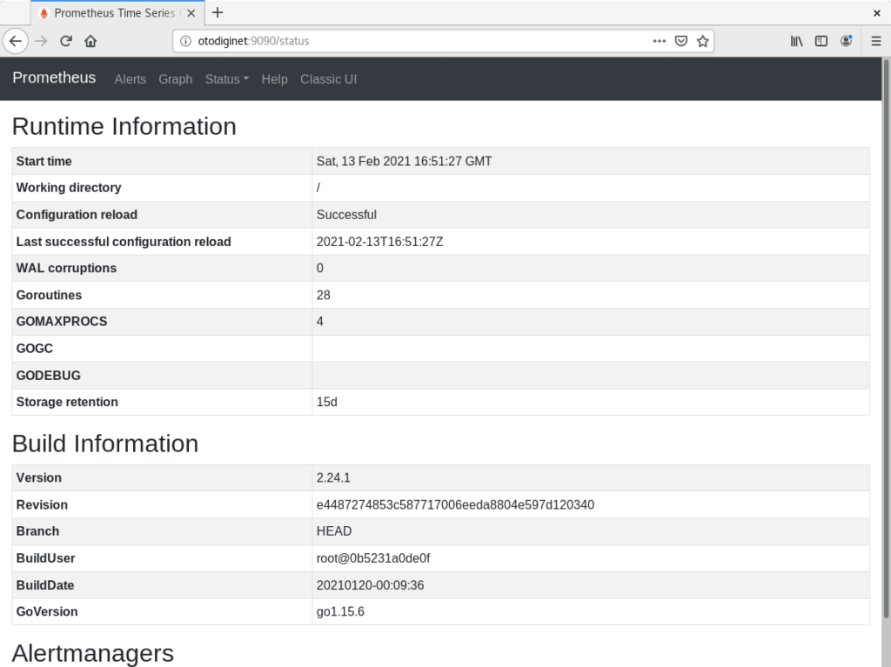Click the Build Information heading

tap(105, 444)
